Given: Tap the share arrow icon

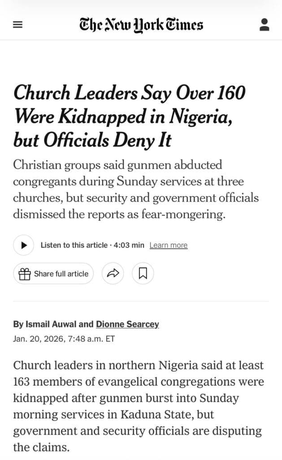Looking at the screenshot, I should (x=113, y=274).
